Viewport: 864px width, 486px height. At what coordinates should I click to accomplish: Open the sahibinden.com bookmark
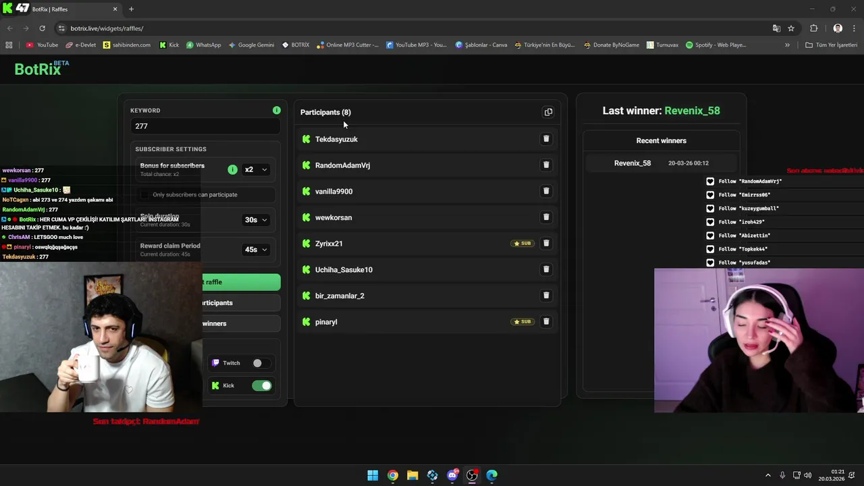[127, 45]
